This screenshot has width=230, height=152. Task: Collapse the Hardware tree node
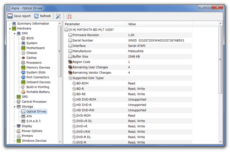(x=10, y=28)
